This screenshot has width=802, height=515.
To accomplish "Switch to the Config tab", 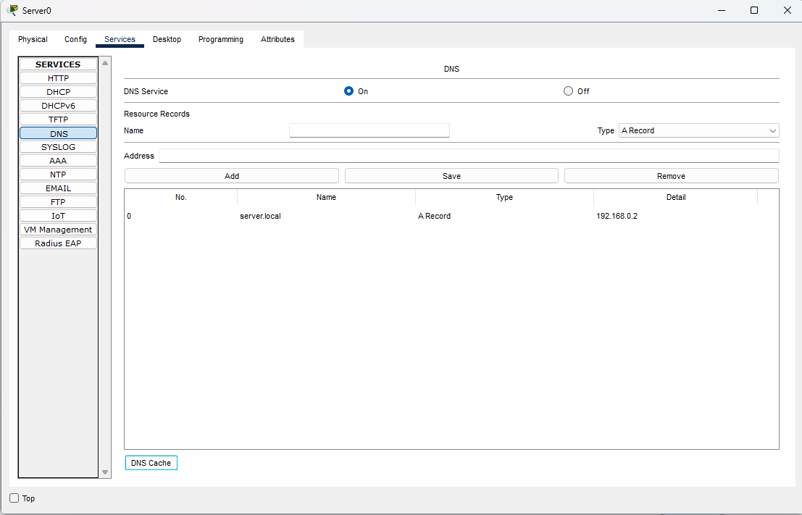I will click(x=75, y=39).
